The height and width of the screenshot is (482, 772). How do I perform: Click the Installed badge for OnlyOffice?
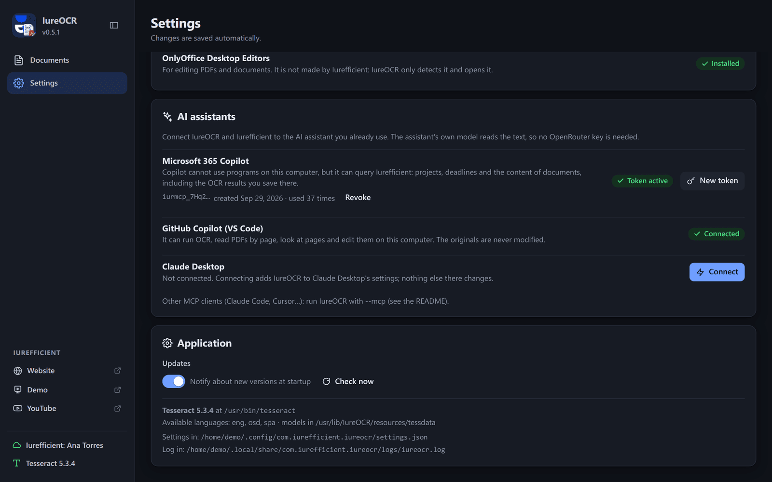coord(720,64)
